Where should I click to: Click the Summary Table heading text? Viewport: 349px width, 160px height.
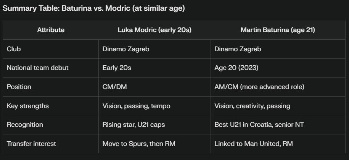pos(93,8)
